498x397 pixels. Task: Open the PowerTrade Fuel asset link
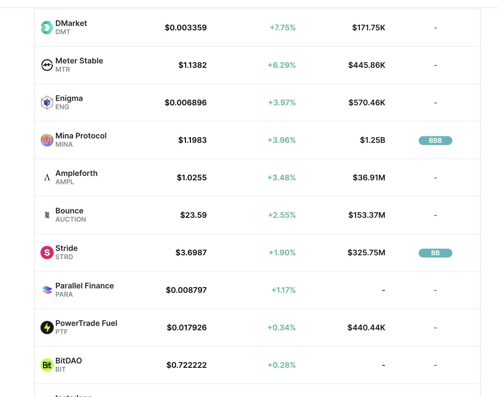86,323
